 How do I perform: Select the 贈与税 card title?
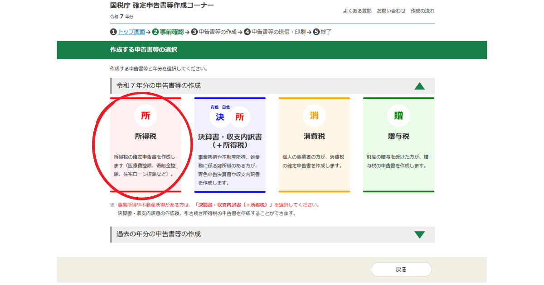click(x=398, y=136)
